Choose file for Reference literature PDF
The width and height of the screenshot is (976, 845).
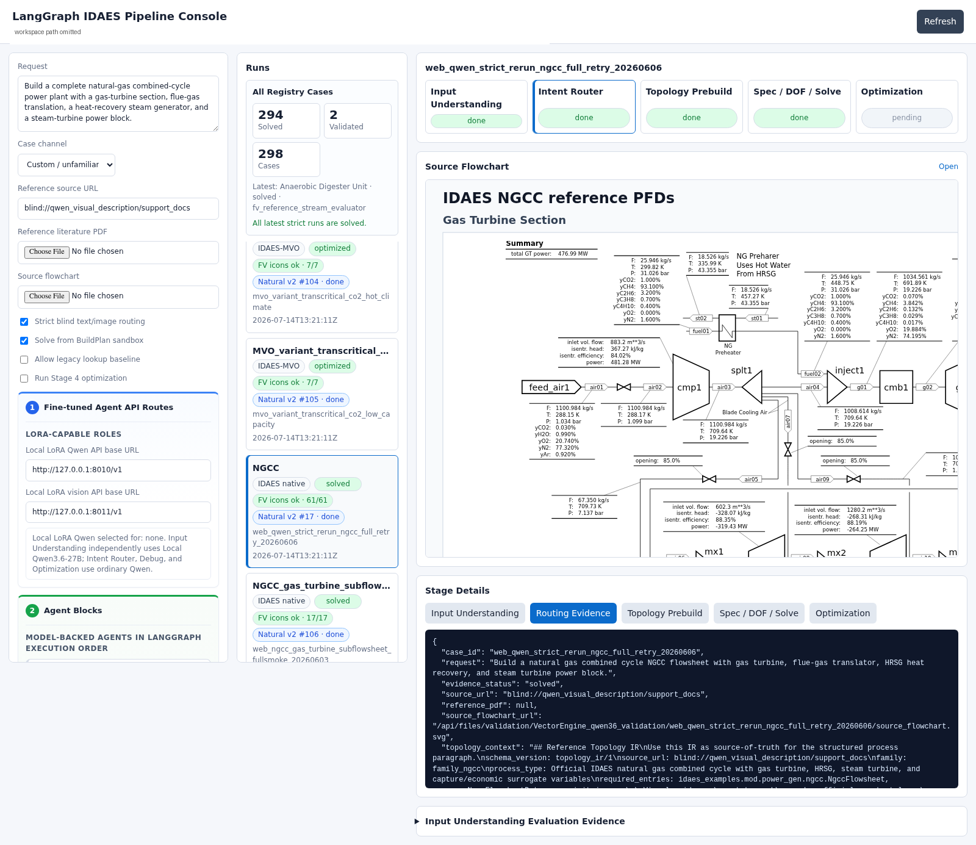pos(47,252)
